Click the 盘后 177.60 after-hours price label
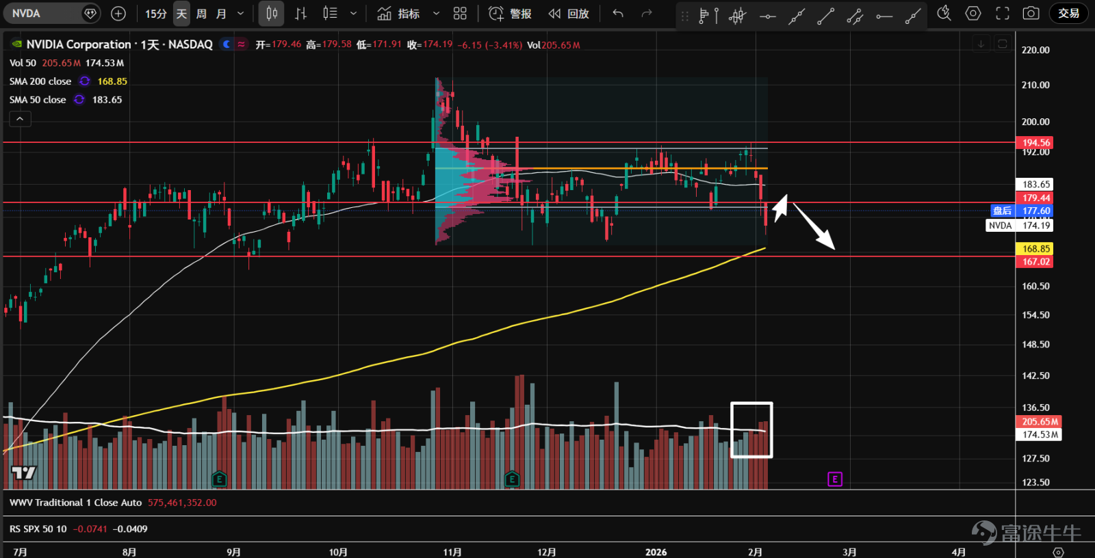 pyautogui.click(x=1022, y=211)
